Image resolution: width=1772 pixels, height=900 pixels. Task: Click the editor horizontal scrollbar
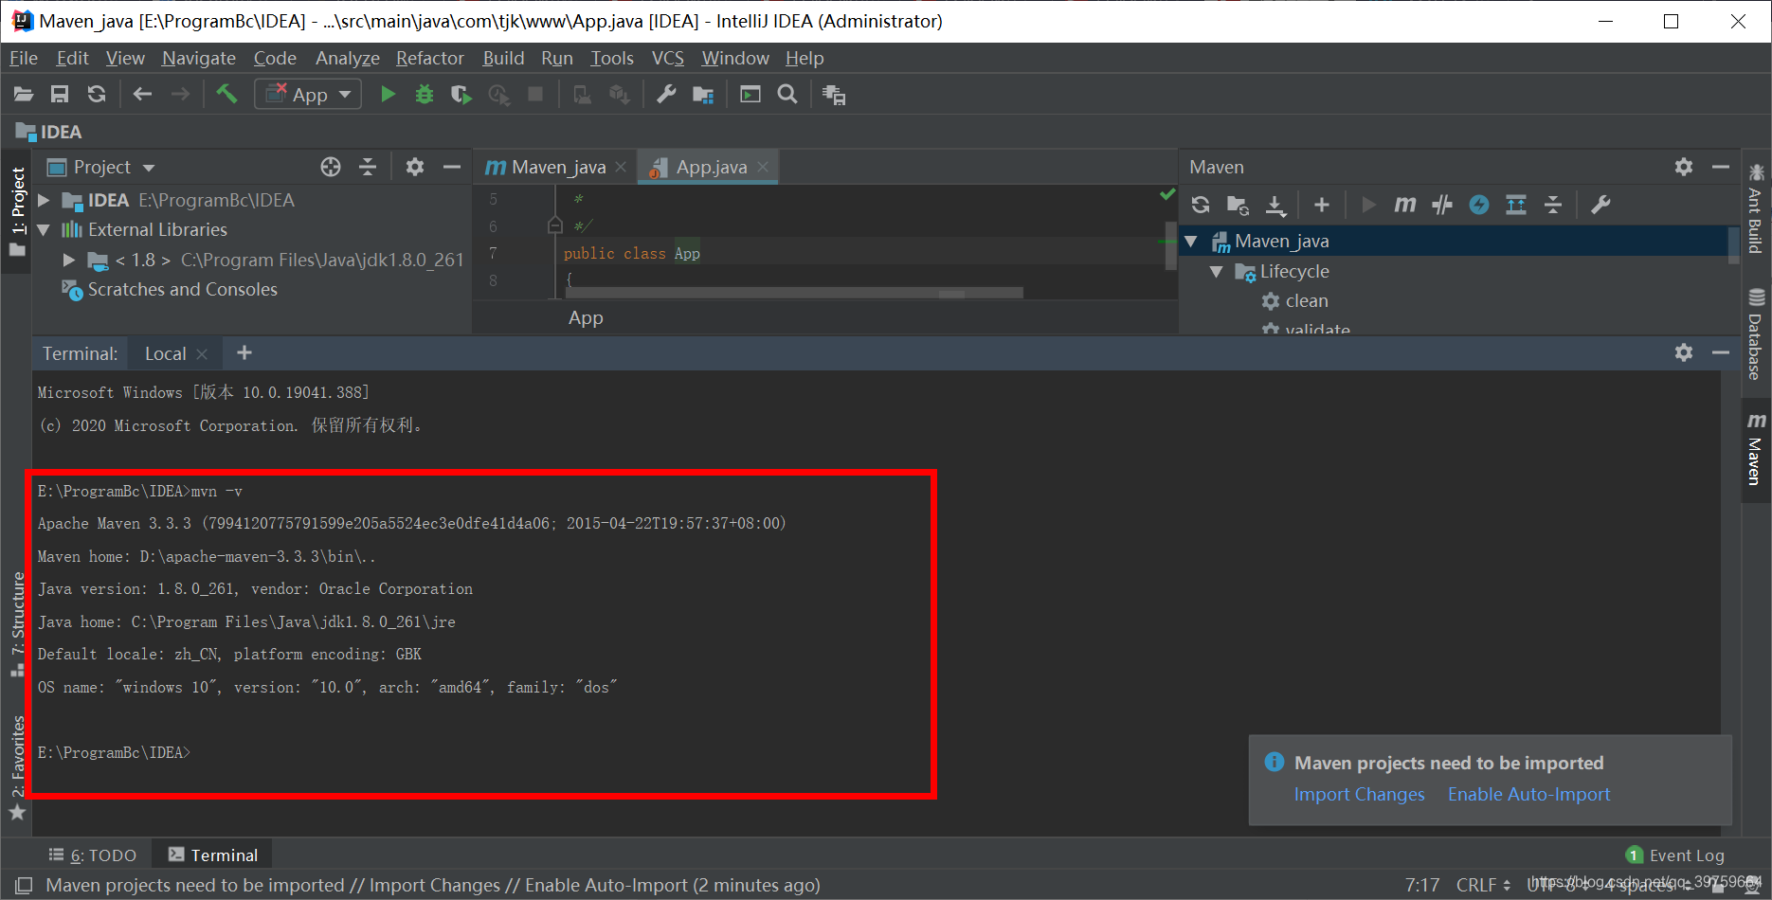click(794, 293)
